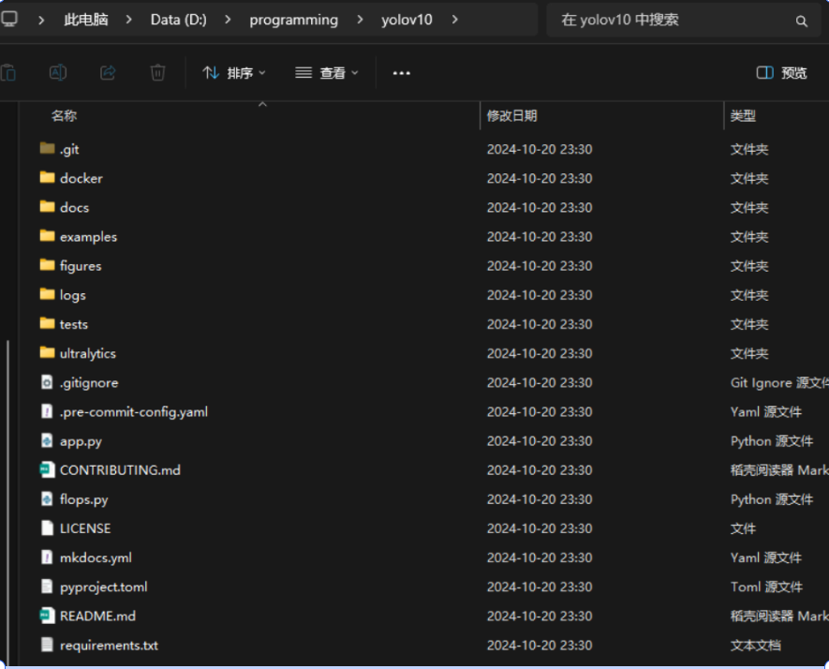This screenshot has height=669, width=829.
Task: Navigate to programming in the breadcrumb
Action: coord(293,20)
